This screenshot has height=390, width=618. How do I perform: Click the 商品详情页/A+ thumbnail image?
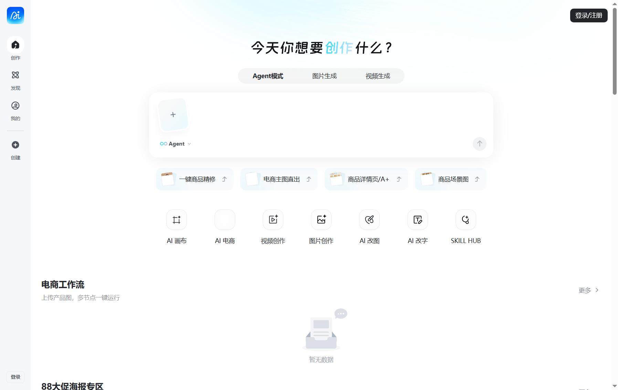(x=336, y=179)
